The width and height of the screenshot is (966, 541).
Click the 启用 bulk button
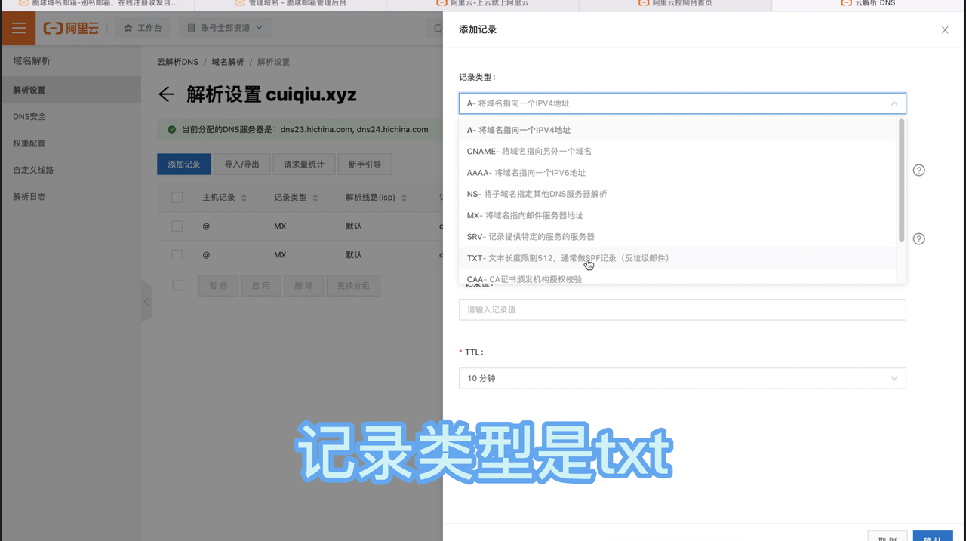(x=261, y=286)
